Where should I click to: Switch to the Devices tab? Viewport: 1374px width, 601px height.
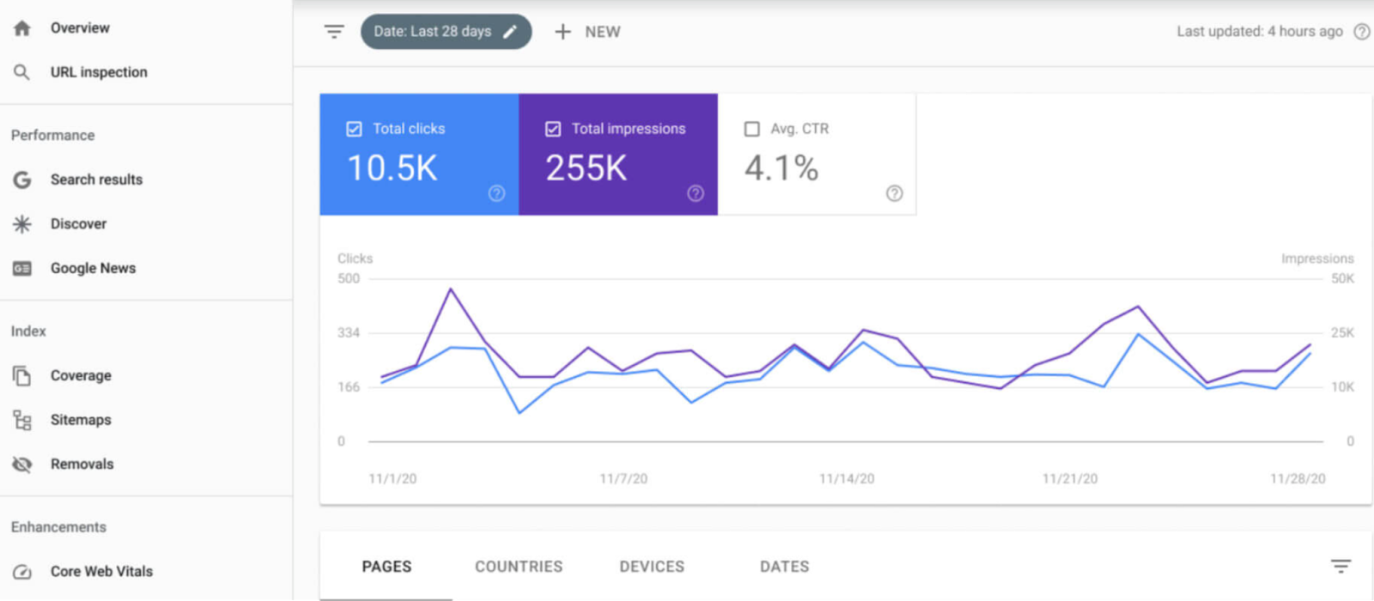tap(652, 567)
